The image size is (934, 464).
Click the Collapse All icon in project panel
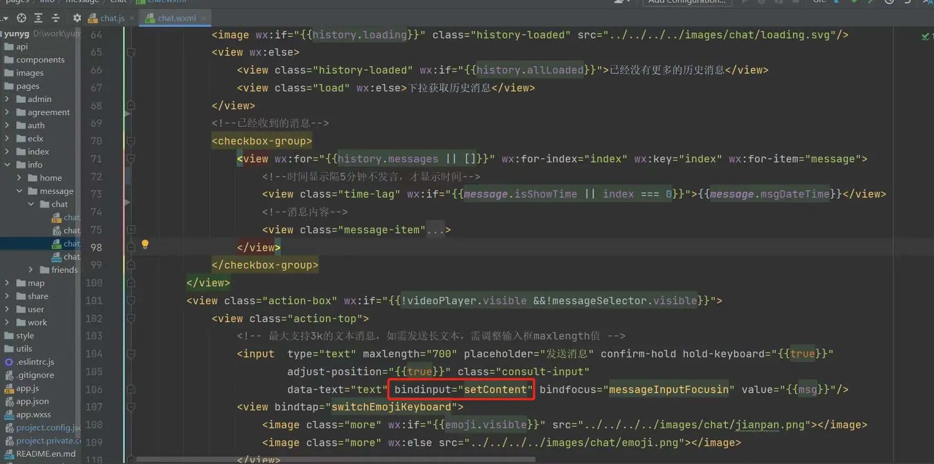(x=56, y=18)
